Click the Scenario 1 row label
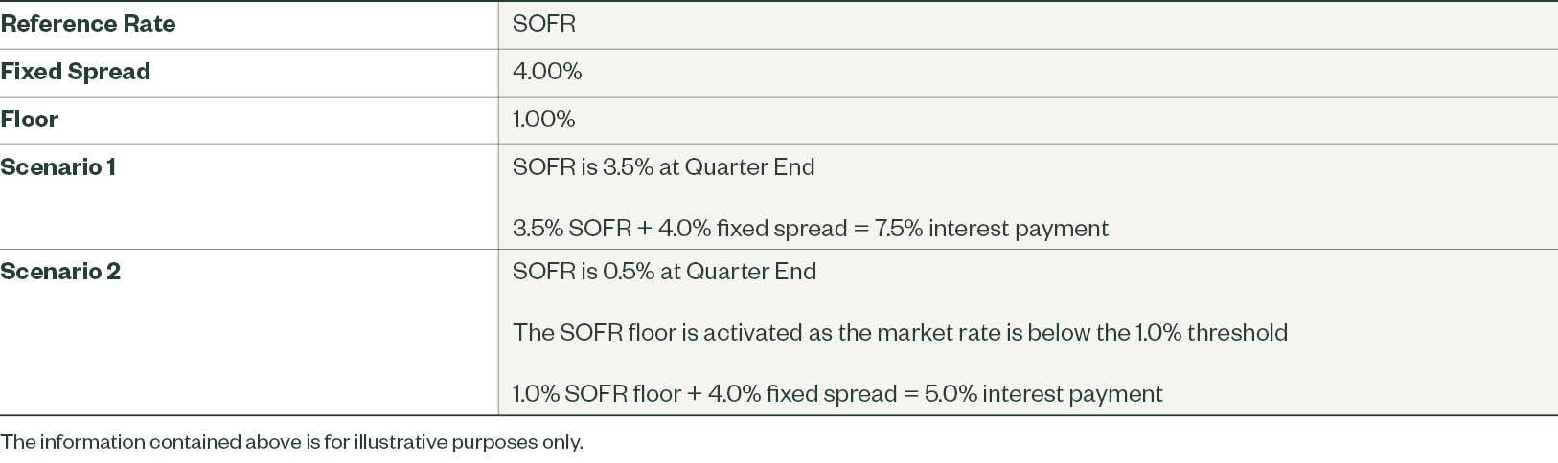This screenshot has height=463, width=1558. coord(58,167)
